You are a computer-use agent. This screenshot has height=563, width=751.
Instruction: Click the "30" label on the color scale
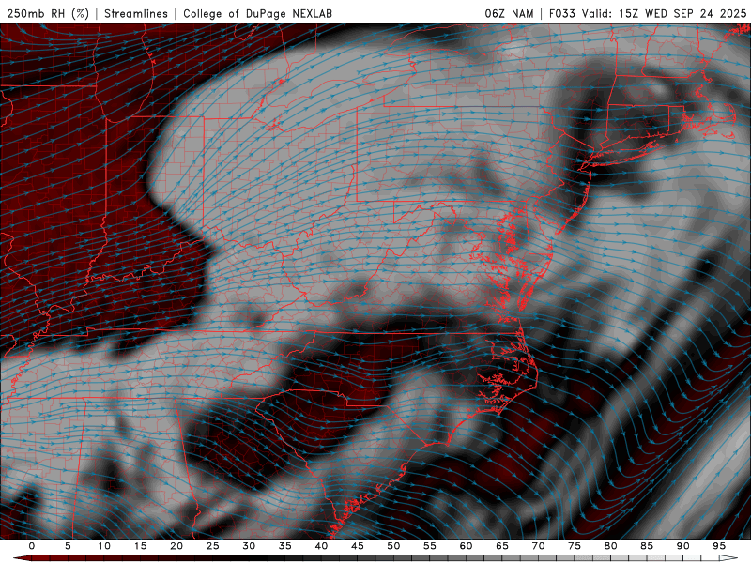pyautogui.click(x=249, y=546)
